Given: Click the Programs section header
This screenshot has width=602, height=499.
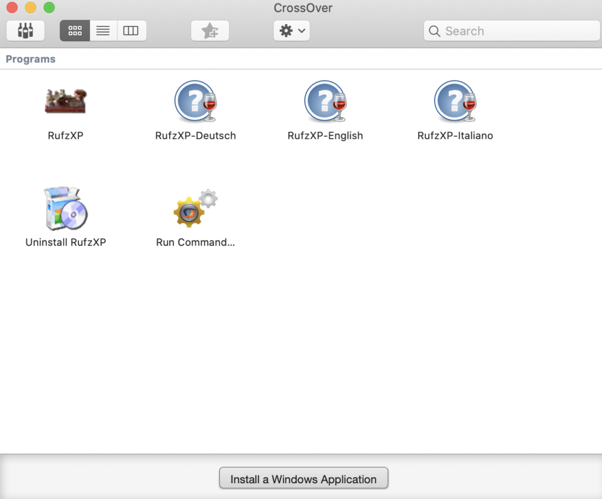Looking at the screenshot, I should 31,59.
